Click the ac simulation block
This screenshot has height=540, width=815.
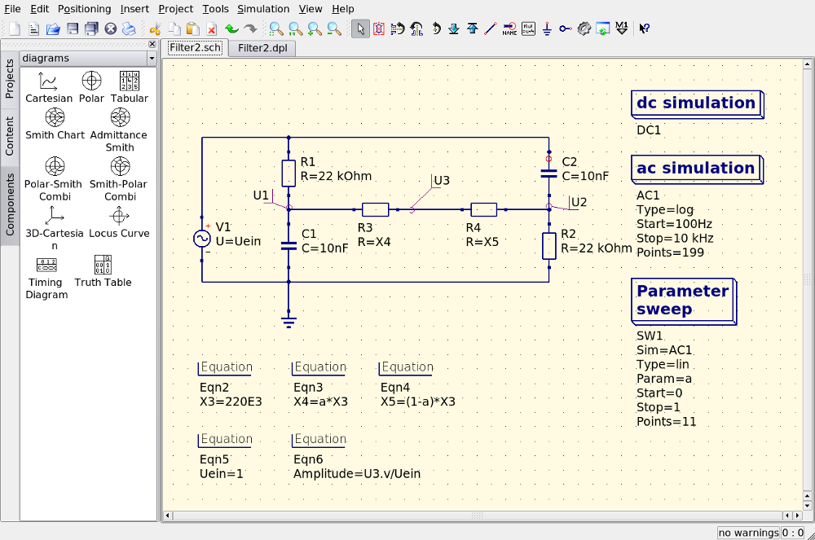pos(695,169)
